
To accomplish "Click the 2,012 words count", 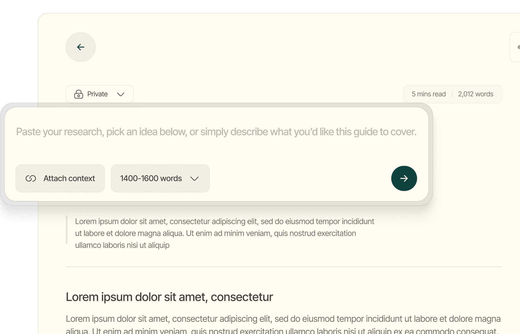I will (x=475, y=94).
